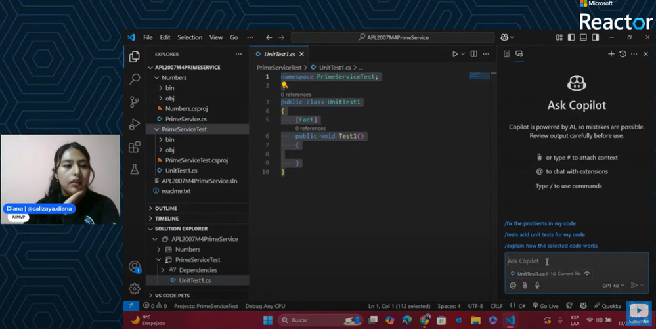Viewport: 656px width, 329px height.
Task: Show Copilot chat history
Action: [x=623, y=54]
